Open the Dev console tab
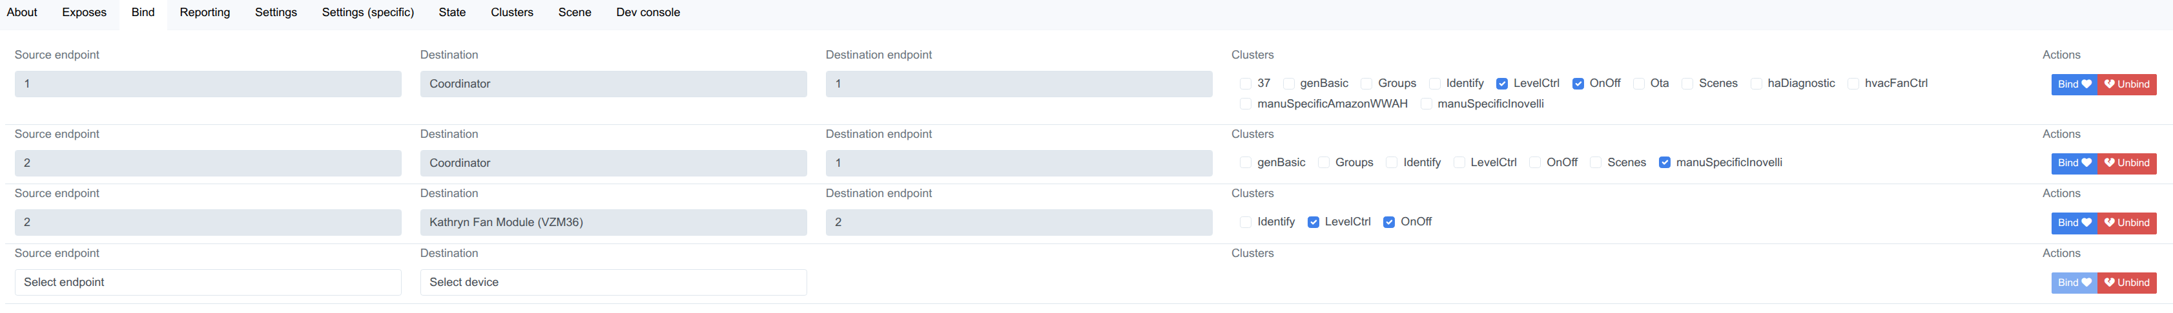 click(648, 13)
